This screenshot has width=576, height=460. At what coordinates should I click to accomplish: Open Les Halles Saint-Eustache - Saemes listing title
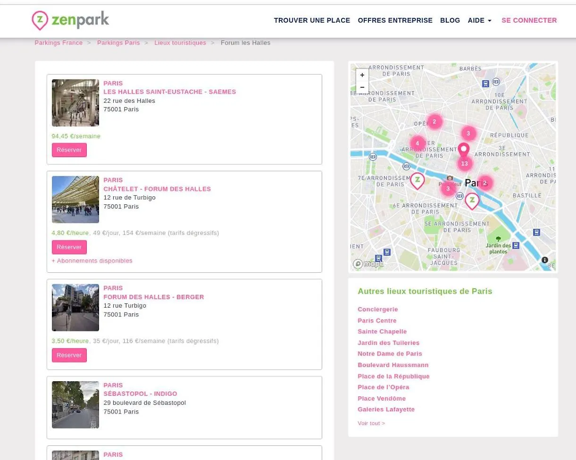(x=170, y=92)
